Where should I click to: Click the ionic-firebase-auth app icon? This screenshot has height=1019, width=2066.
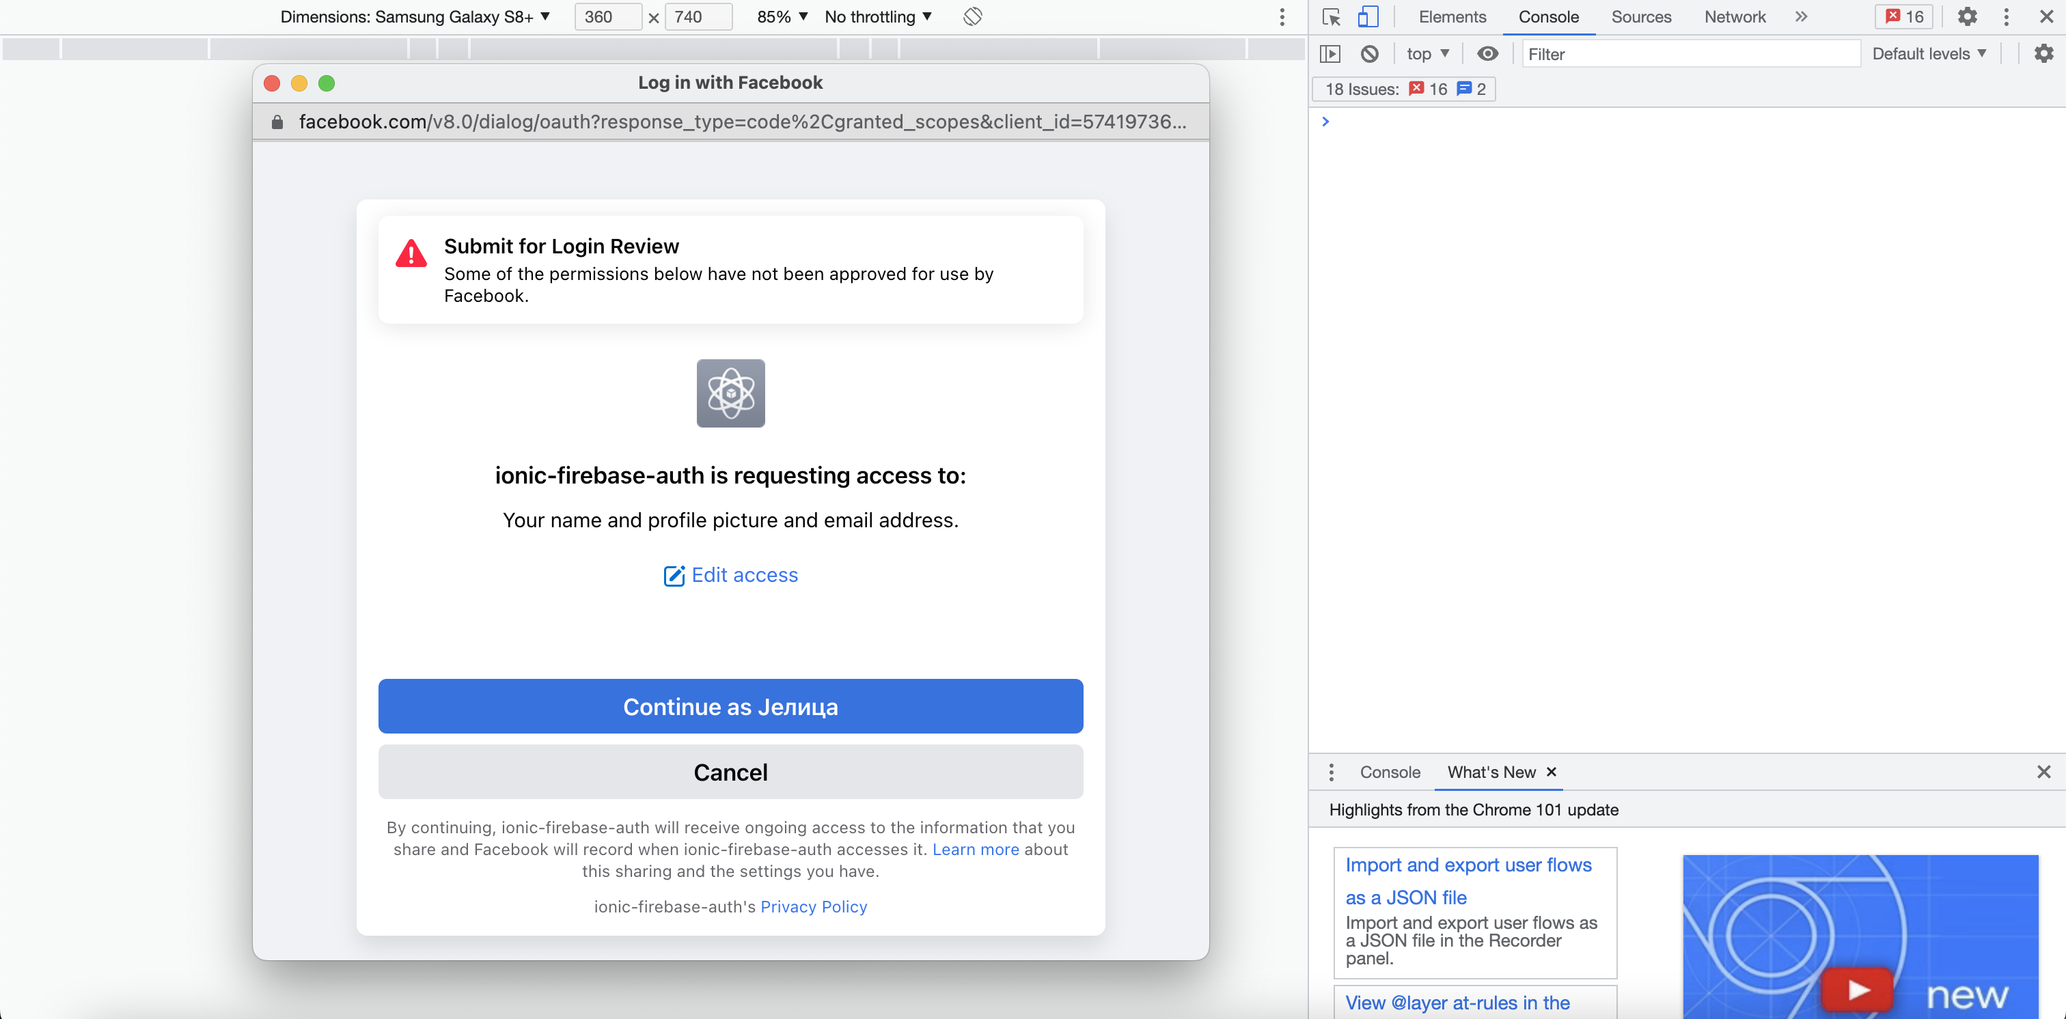(730, 393)
